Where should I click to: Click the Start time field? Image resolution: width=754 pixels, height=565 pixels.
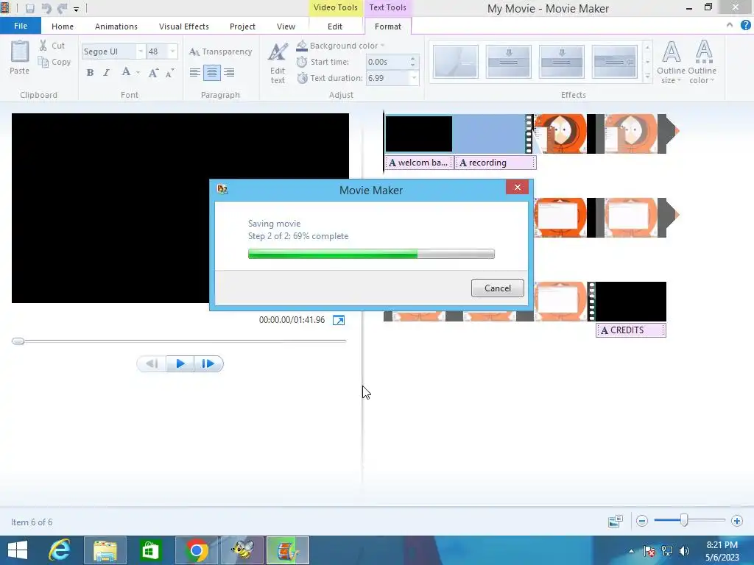387,62
